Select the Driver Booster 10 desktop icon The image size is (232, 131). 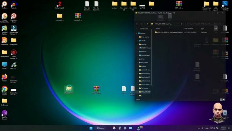[14, 54]
